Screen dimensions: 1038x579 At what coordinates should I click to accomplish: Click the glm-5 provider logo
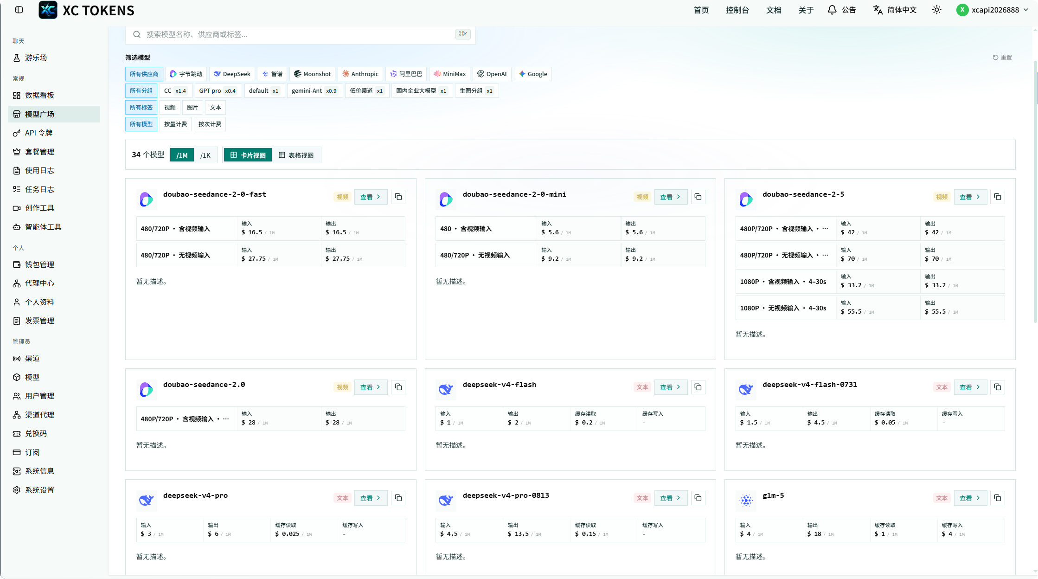click(746, 500)
